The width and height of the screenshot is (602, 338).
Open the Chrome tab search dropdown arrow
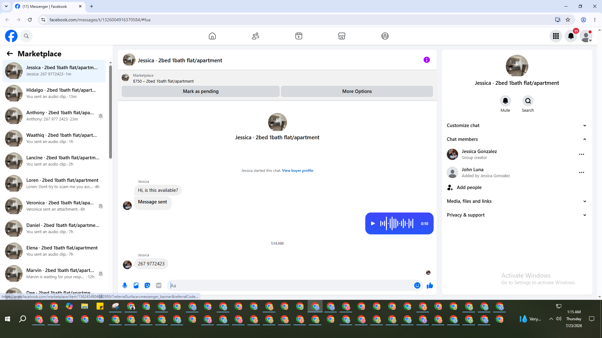[x=6, y=6]
